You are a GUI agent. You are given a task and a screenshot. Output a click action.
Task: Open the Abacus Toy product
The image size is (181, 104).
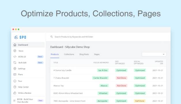(x=59, y=86)
